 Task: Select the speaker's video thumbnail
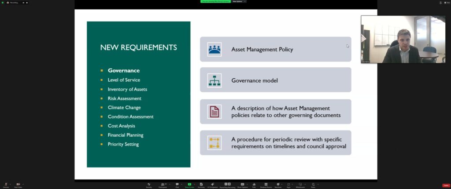pyautogui.click(x=403, y=40)
